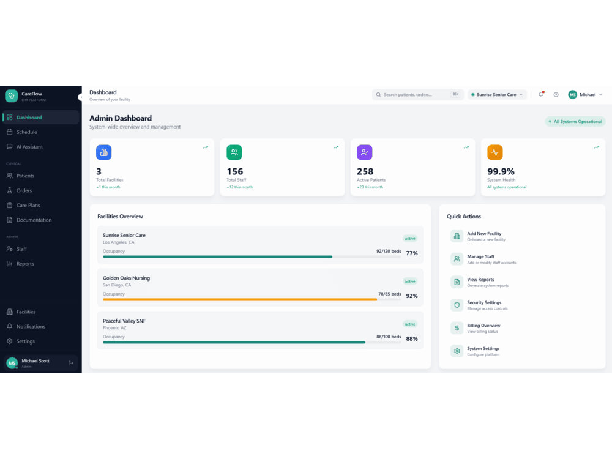Click the green Total Staff icon
Screen dimensions: 612x459
[234, 152]
